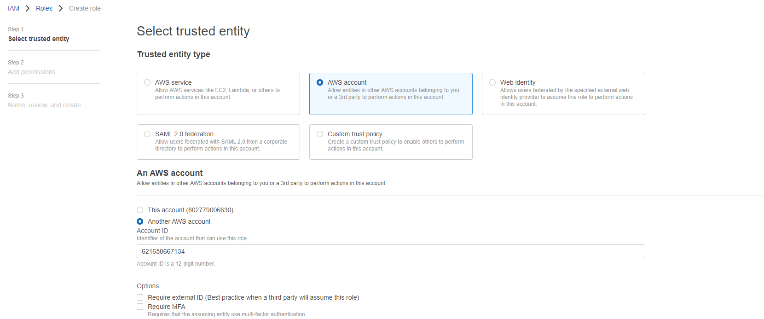Viewport: 764px width, 319px height.
Task: Select This account (802779006630)
Action: 140,210
